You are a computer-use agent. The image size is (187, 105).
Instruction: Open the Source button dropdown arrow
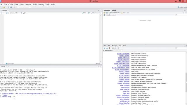(x=98, y=13)
